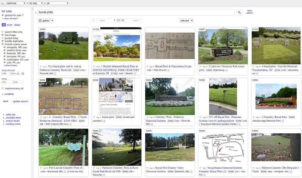Click the min price input field
This screenshot has height=178, width=302.
click(6, 82)
